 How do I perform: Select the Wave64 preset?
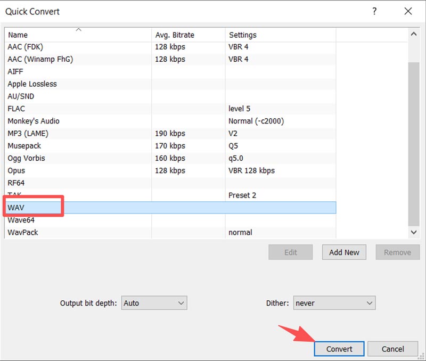(x=170, y=220)
